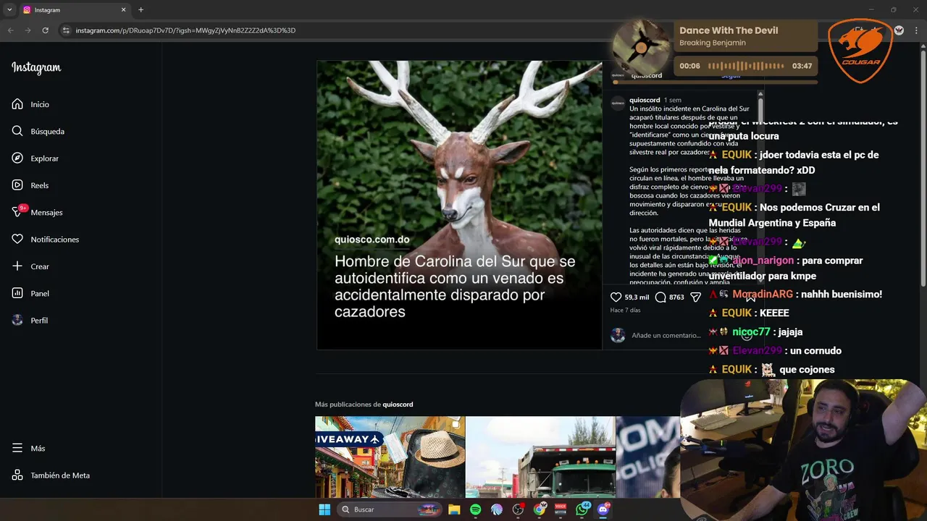Go to Inicio home feed
927x521 pixels.
click(x=30, y=104)
